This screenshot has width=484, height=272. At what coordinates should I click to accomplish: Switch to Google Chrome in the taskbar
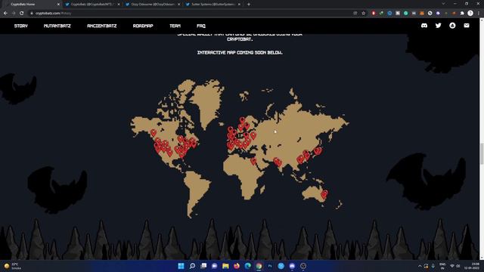259,266
